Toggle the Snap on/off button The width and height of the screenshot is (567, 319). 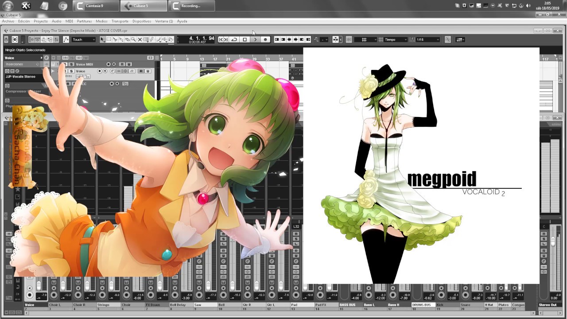pyautogui.click(x=349, y=39)
